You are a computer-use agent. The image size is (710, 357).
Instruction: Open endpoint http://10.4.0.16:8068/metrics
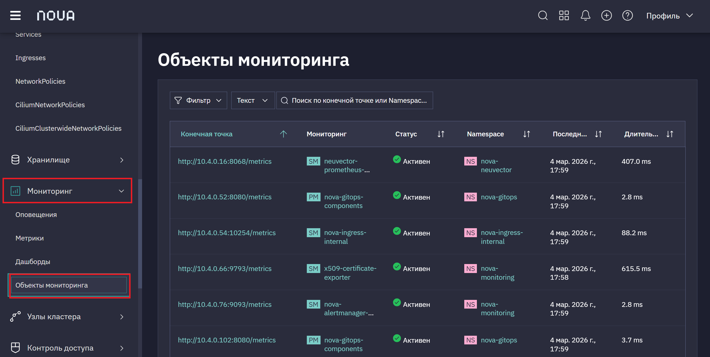pos(225,161)
